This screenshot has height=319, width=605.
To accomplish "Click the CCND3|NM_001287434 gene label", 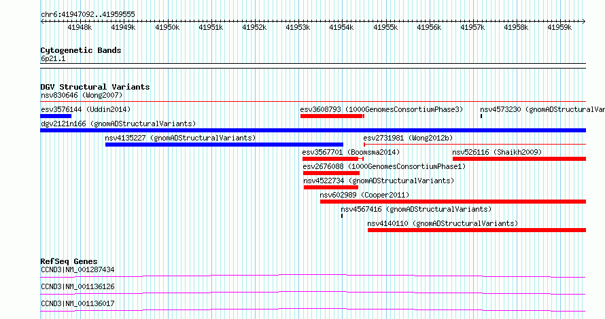I will [x=77, y=269].
